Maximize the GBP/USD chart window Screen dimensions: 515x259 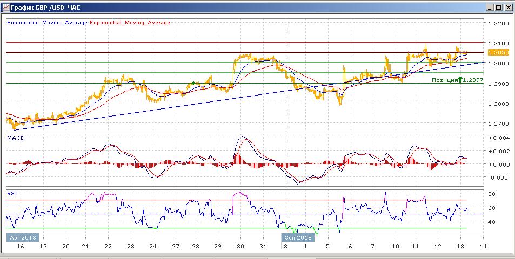(x=499, y=7)
